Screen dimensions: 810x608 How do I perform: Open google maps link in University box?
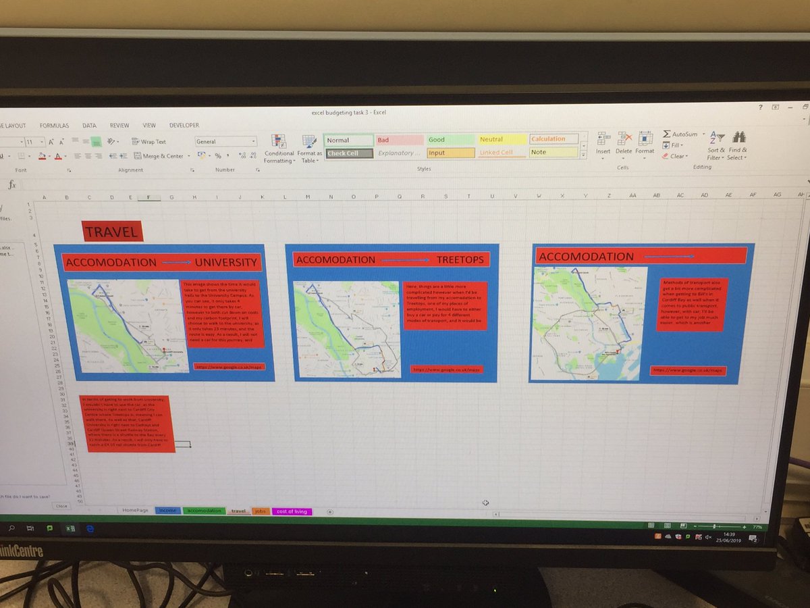229,367
